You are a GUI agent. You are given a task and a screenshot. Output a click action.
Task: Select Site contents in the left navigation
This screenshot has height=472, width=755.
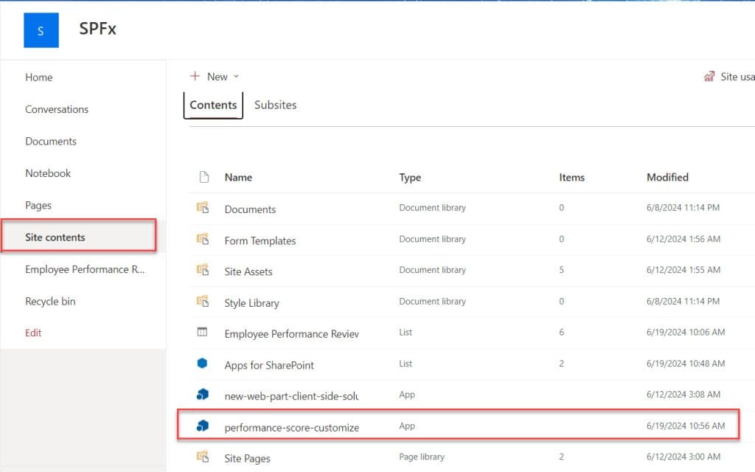tap(55, 237)
